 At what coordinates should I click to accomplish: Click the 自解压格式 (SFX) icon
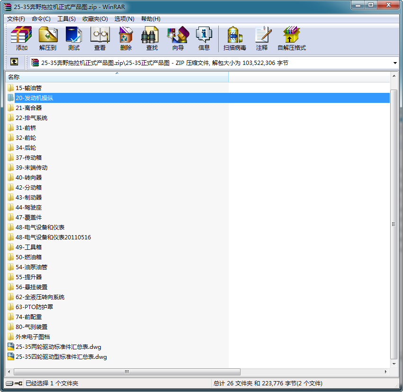[x=291, y=38]
